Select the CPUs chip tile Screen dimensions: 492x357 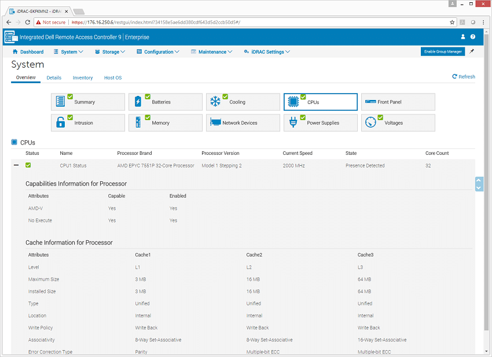tap(320, 102)
